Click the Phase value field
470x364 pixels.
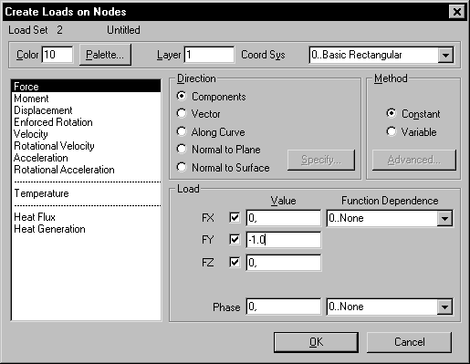click(284, 307)
